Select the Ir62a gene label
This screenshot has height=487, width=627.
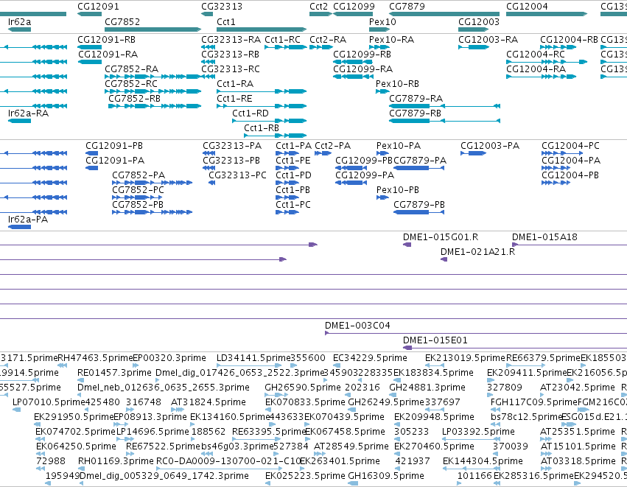(x=20, y=21)
